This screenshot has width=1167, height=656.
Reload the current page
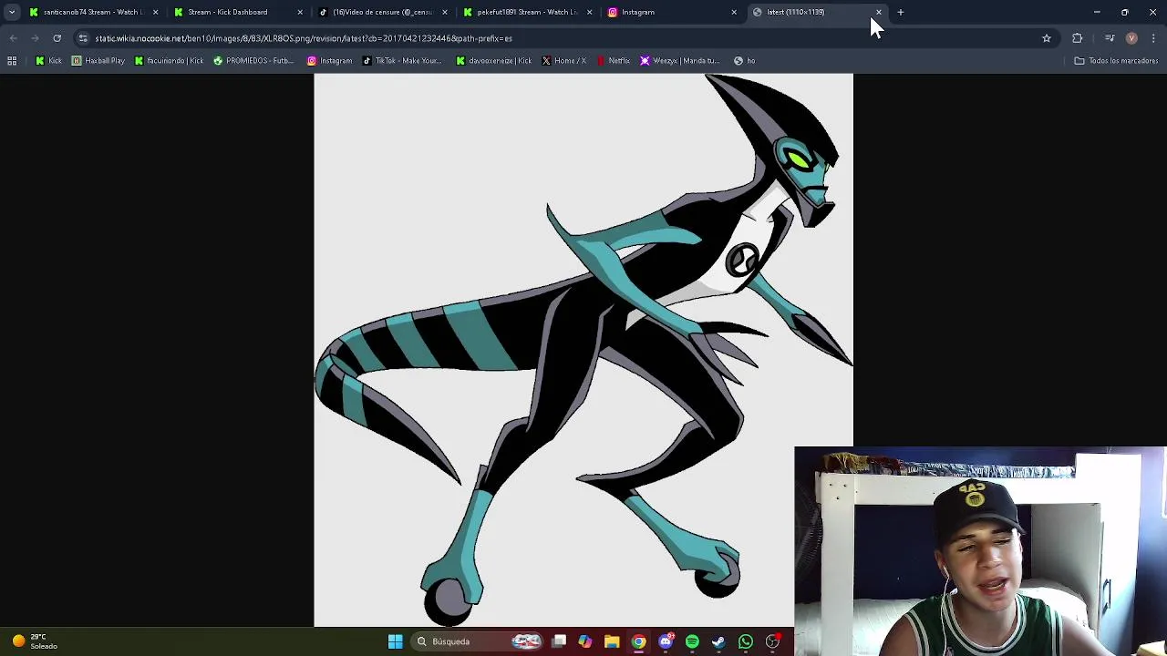(x=57, y=38)
